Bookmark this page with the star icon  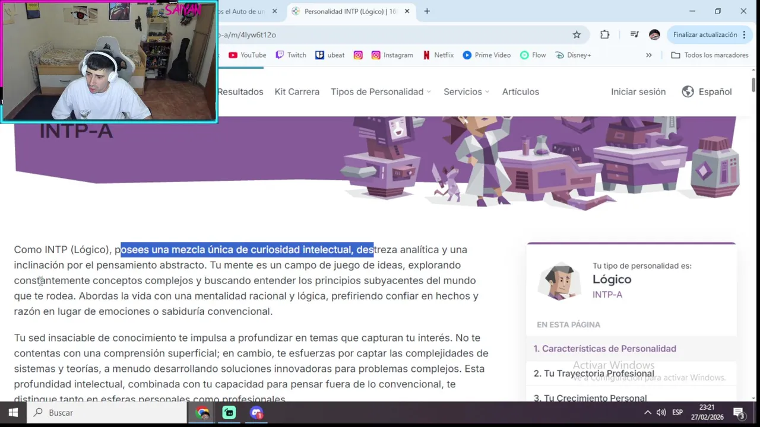[x=577, y=35]
